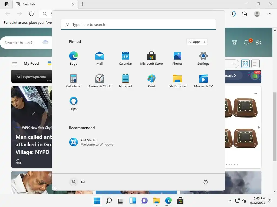Click the muted volume tray icon
Screen dimensions: 277x207
pos(244,201)
